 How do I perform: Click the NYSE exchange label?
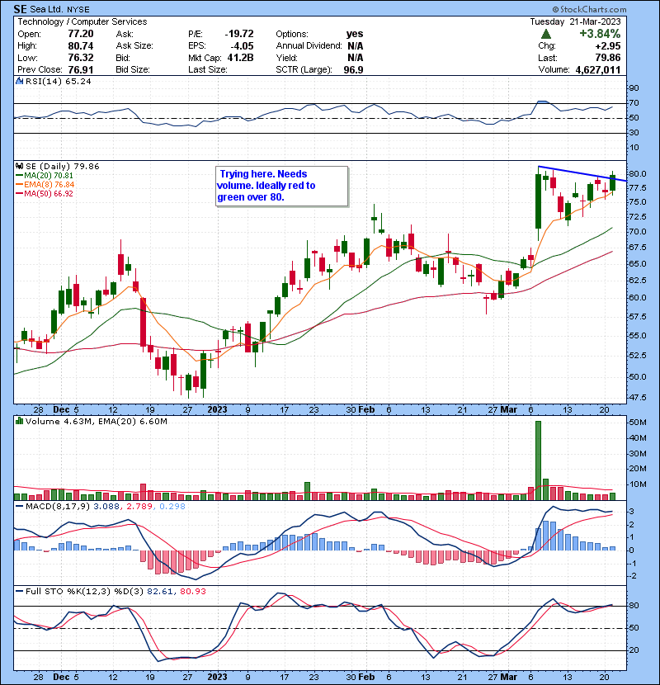pyautogui.click(x=78, y=9)
